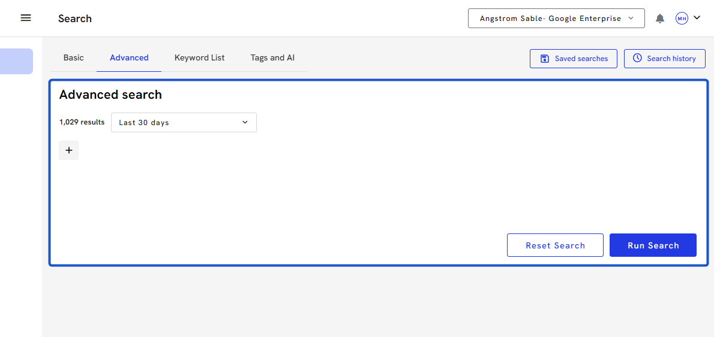
Task: Select the Advanced tab
Action: [129, 58]
